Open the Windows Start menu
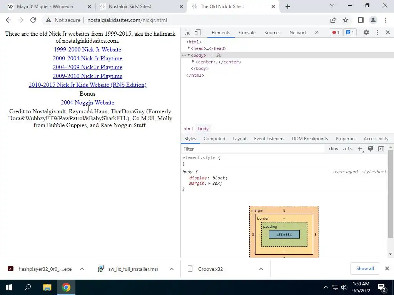The width and height of the screenshot is (394, 295). coord(9,287)
